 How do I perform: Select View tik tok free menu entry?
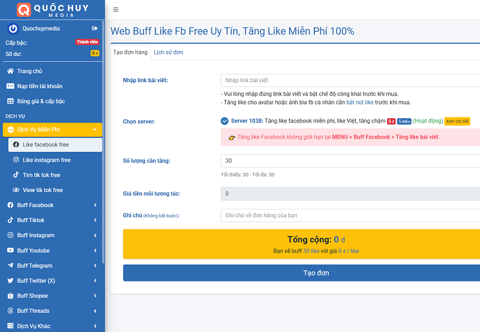55,190
